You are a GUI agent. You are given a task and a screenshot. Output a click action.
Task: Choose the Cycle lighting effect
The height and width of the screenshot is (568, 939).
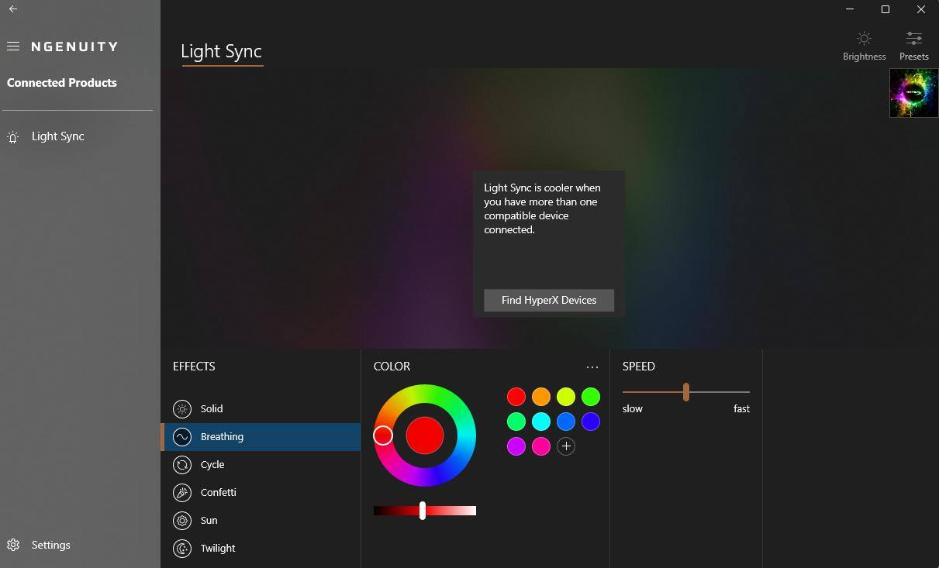coord(212,465)
